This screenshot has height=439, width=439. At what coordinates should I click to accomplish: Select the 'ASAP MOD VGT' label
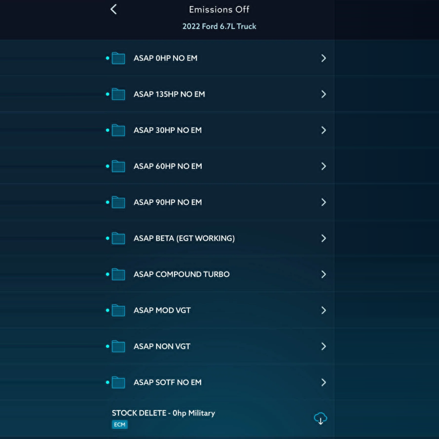(162, 310)
